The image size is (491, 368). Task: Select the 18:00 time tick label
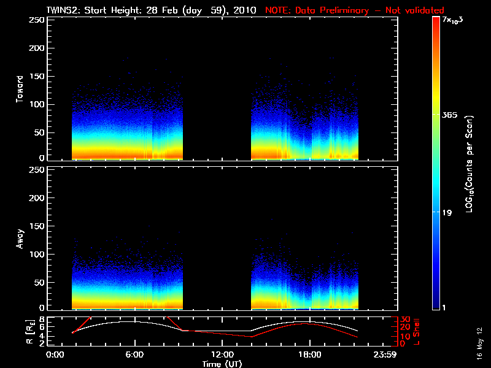tap(309, 355)
